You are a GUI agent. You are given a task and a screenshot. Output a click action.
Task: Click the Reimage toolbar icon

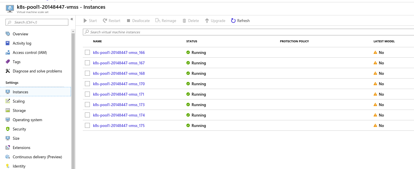coord(158,21)
